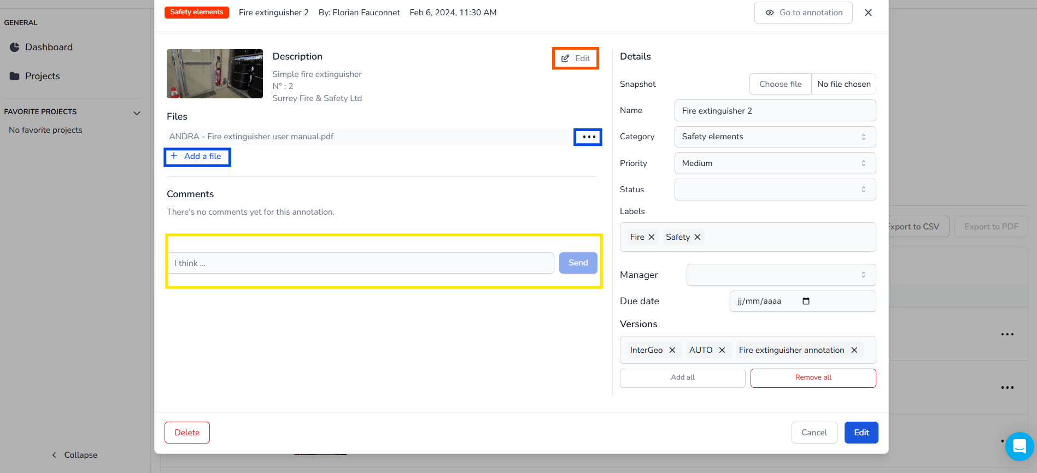
Task: Expand the Manager dropdown
Action: [781, 275]
